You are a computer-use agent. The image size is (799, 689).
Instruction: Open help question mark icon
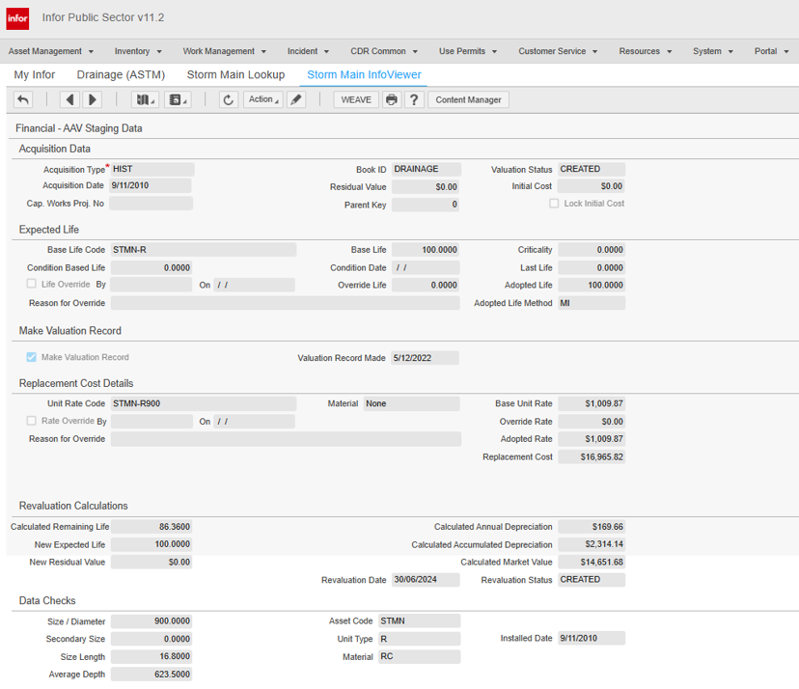pos(414,99)
